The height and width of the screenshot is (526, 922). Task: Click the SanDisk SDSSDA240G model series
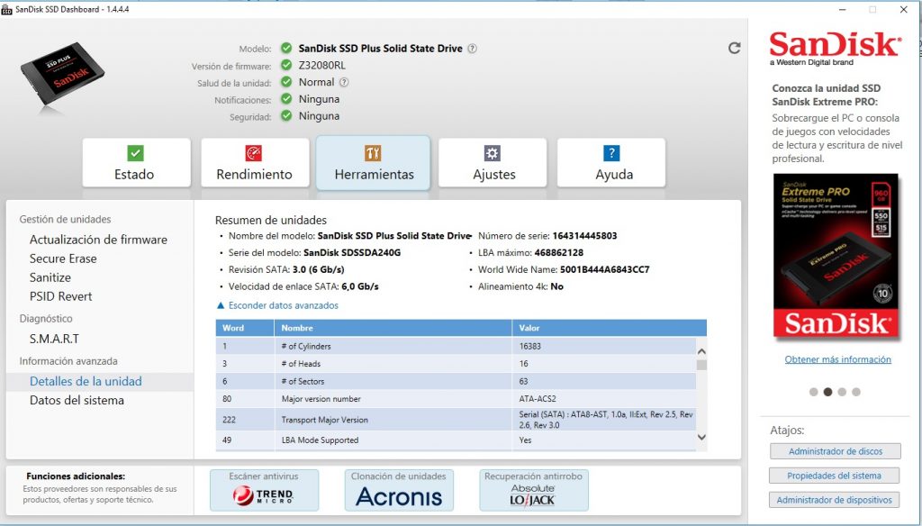click(352, 252)
